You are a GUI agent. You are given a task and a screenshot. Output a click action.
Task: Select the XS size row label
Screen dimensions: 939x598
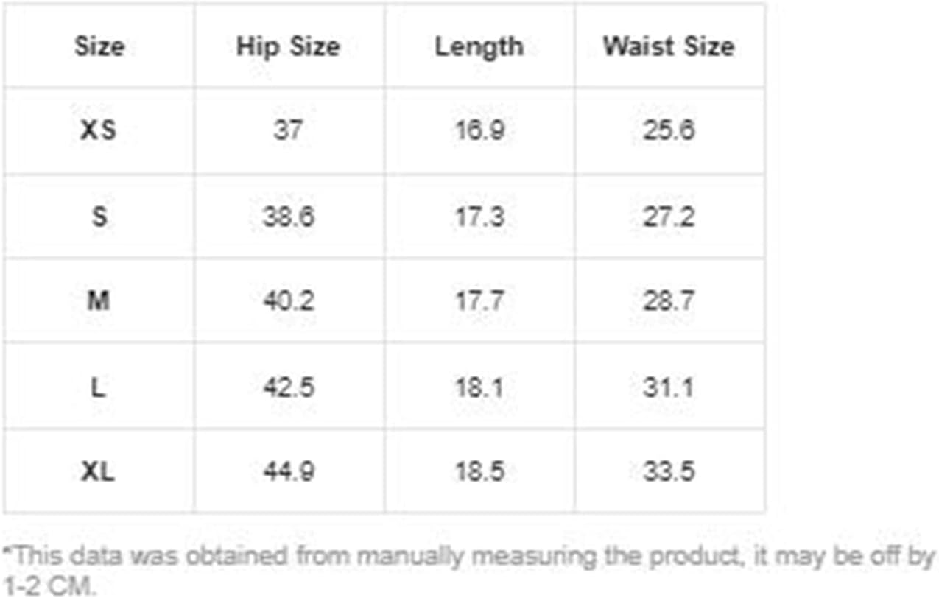(99, 131)
